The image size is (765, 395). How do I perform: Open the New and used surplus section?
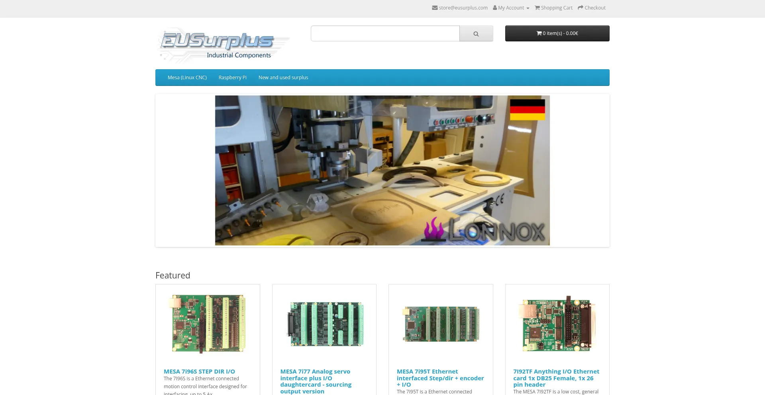[x=283, y=77]
